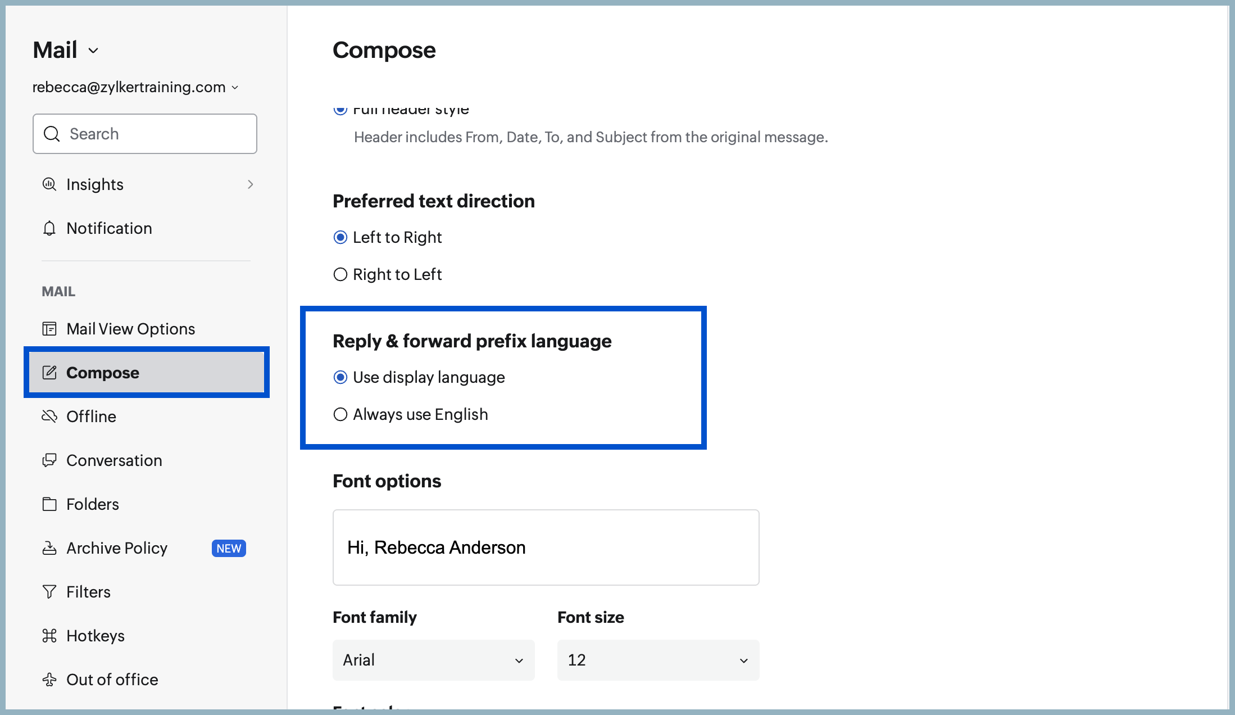The width and height of the screenshot is (1235, 715).
Task: Select Always use English option
Action: pos(340,414)
